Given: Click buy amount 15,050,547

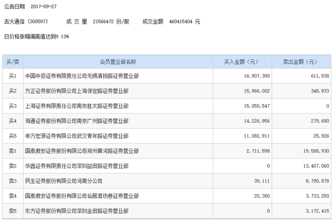Looking at the screenshot, I should [257, 106].
